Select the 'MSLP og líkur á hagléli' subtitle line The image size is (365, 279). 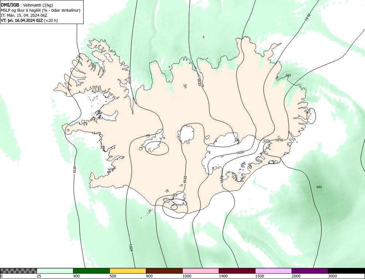[41, 10]
